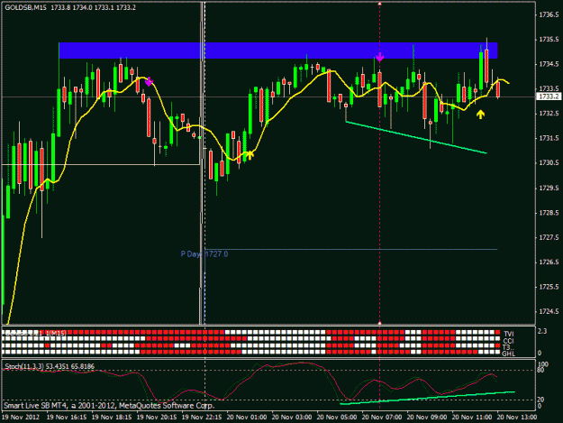
Task: Click the 1726.5 price axis label
Action: click(549, 262)
